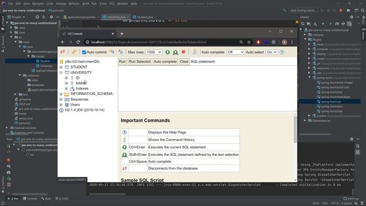This screenshot has width=366, height=206.
Task: Expand the Sequences node
Action: coord(61,99)
